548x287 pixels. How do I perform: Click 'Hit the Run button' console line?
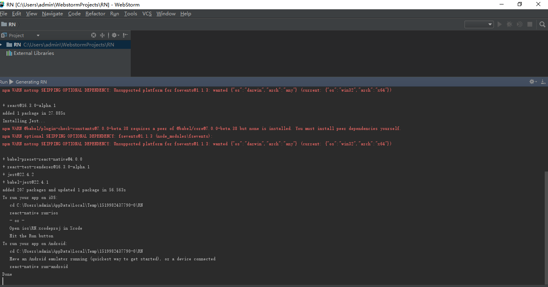pyautogui.click(x=31, y=236)
